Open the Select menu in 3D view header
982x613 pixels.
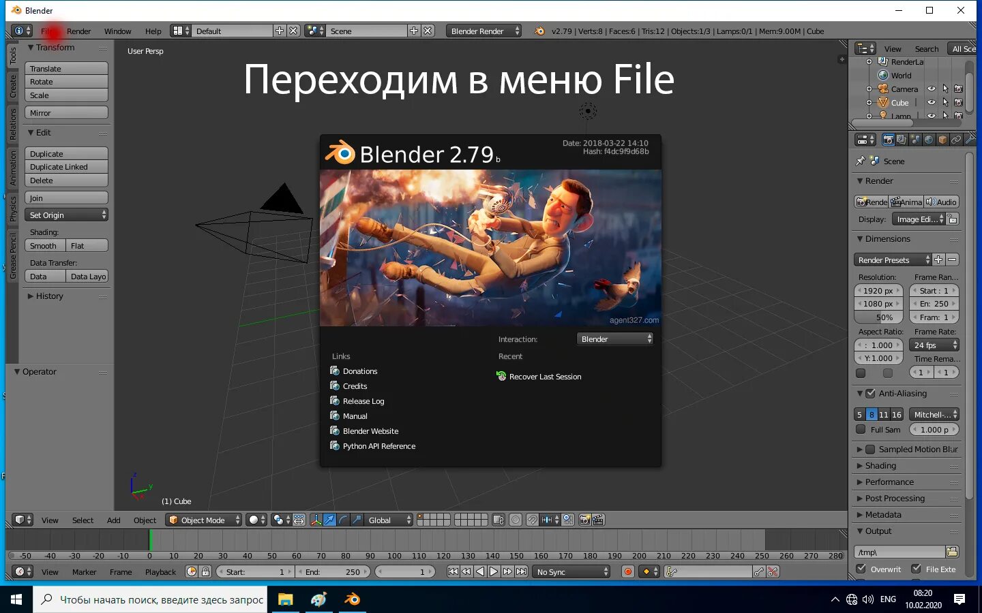83,520
